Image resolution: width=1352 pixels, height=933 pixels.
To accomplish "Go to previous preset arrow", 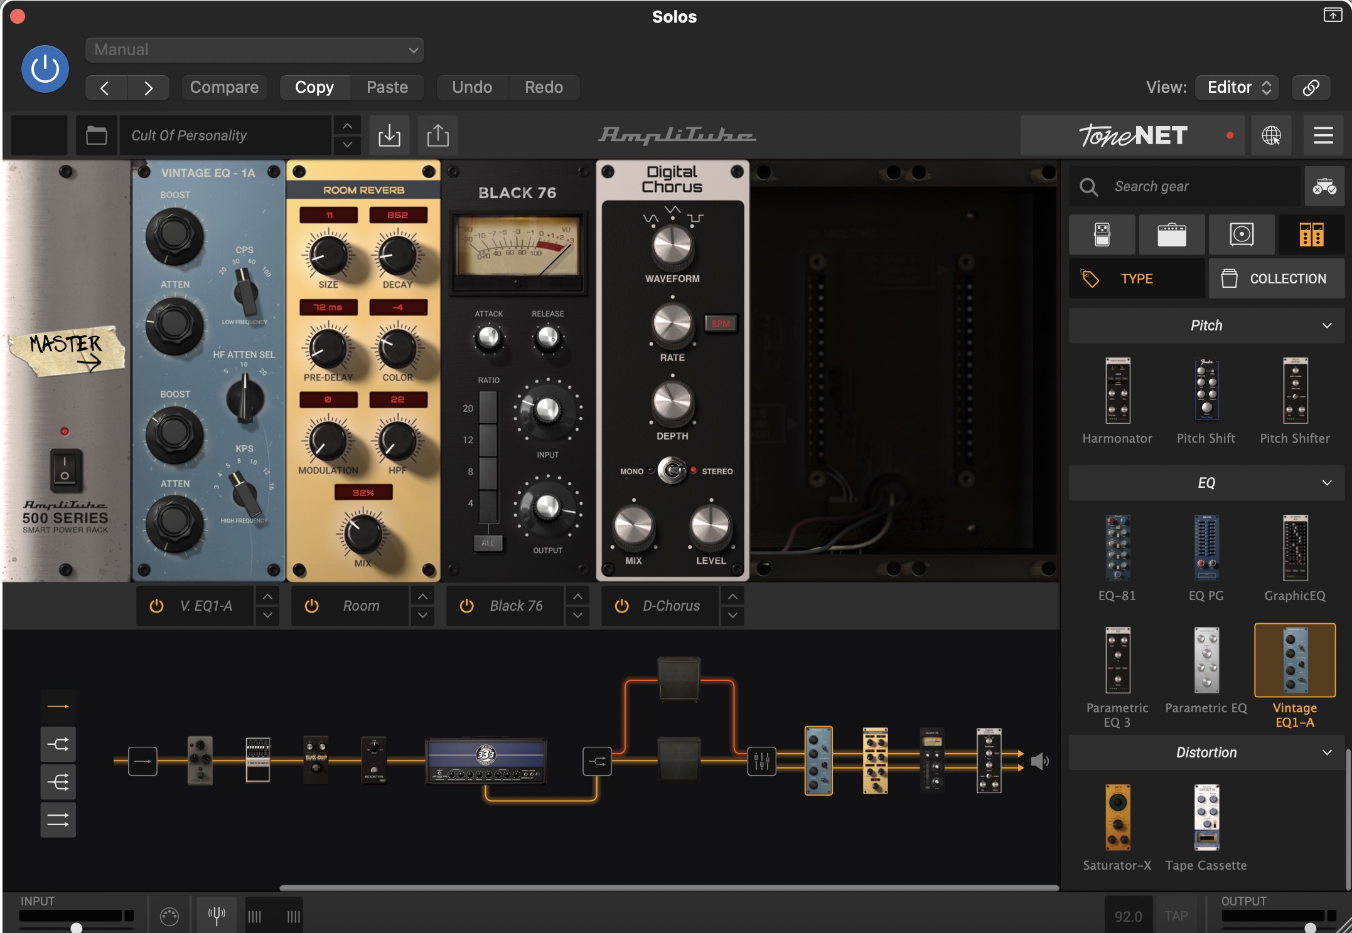I will (x=105, y=88).
